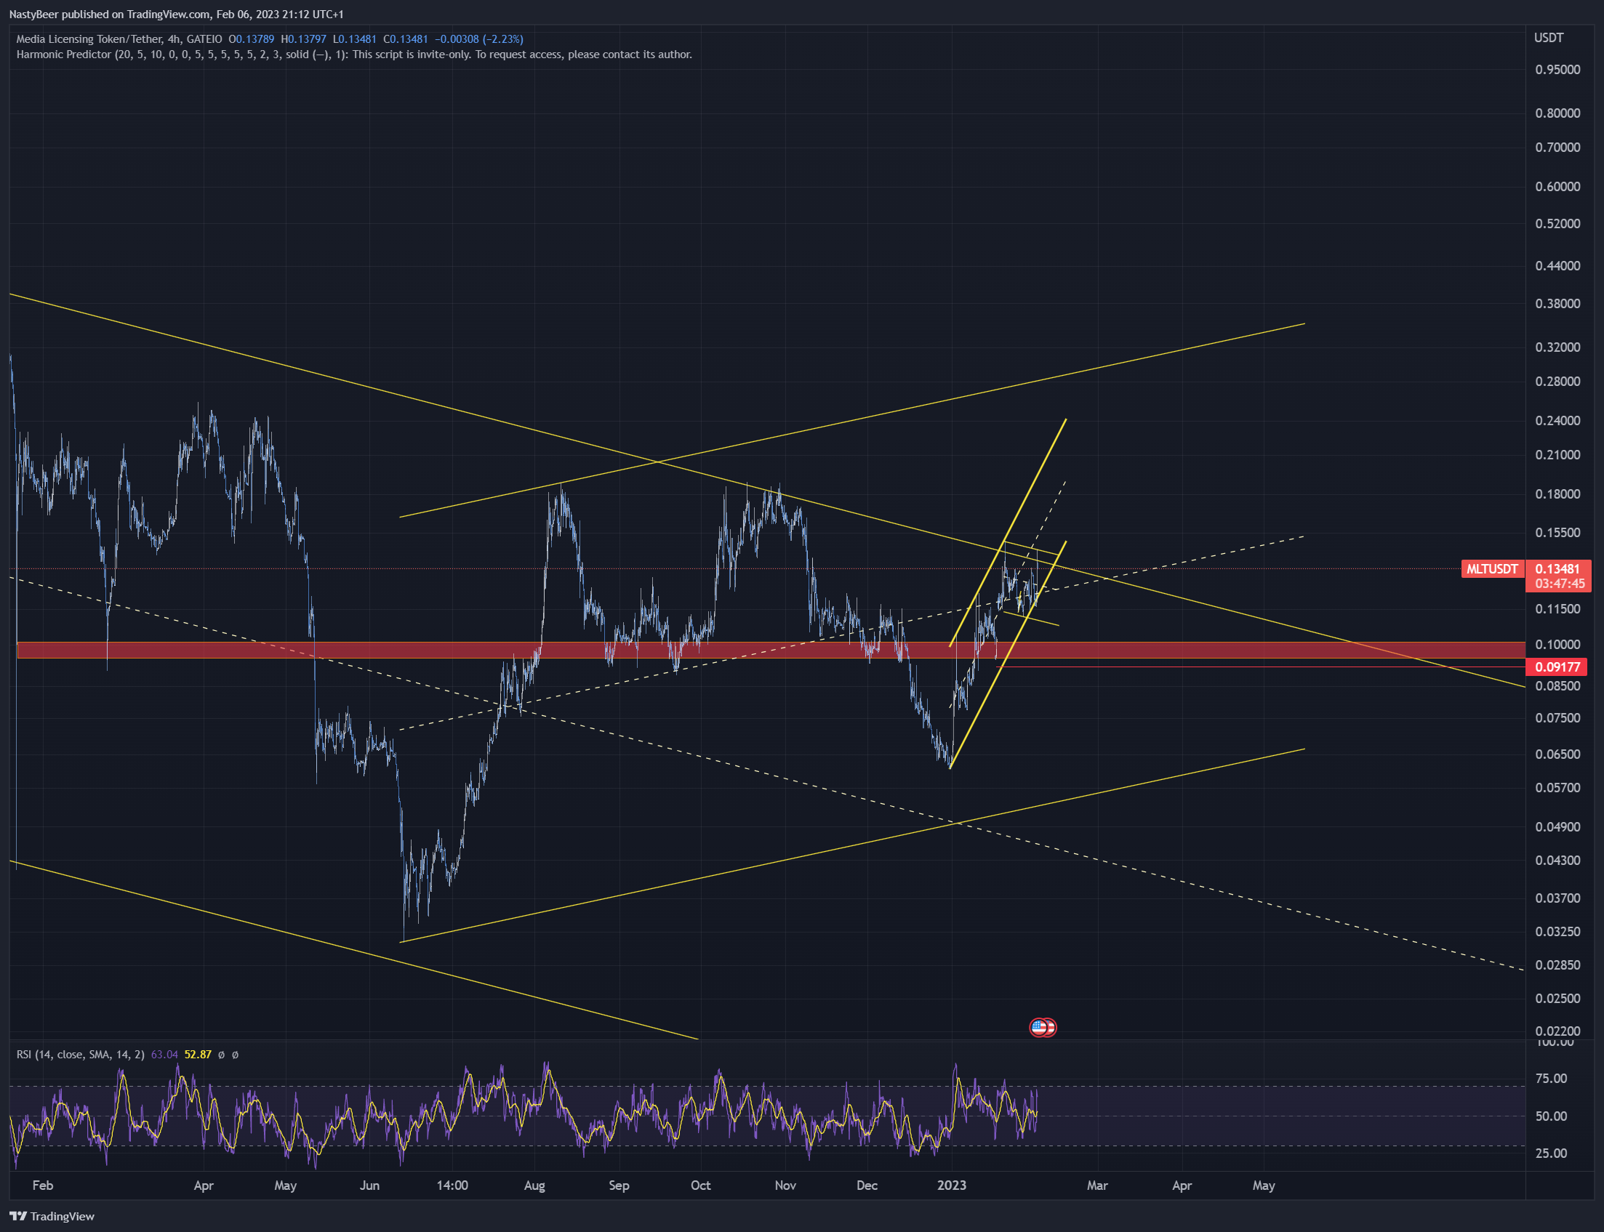Click the 0.95000 price axis label
The width and height of the screenshot is (1604, 1232).
click(1557, 70)
